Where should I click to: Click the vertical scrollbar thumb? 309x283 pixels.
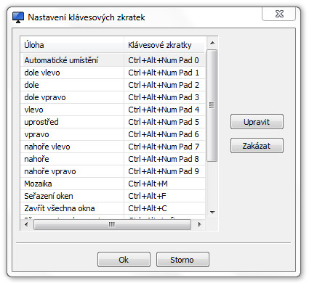[x=212, y=105]
